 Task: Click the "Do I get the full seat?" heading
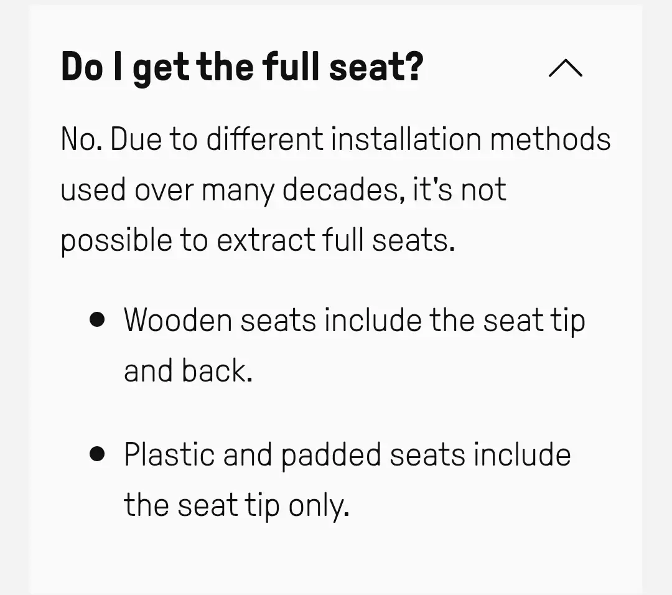(x=242, y=68)
